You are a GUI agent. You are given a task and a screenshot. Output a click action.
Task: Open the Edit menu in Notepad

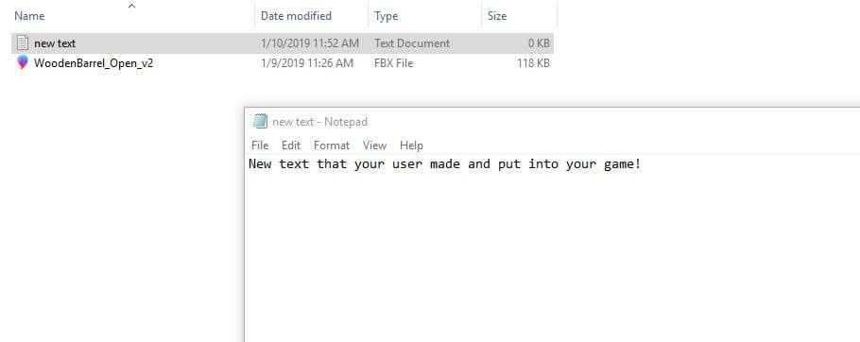(x=291, y=145)
